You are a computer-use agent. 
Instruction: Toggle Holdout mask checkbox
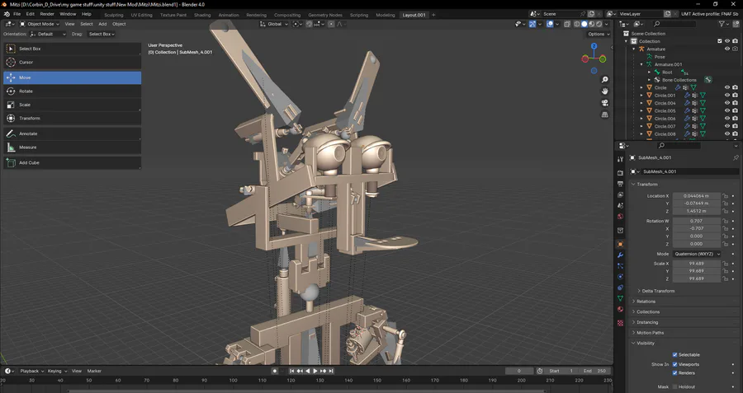(x=674, y=387)
